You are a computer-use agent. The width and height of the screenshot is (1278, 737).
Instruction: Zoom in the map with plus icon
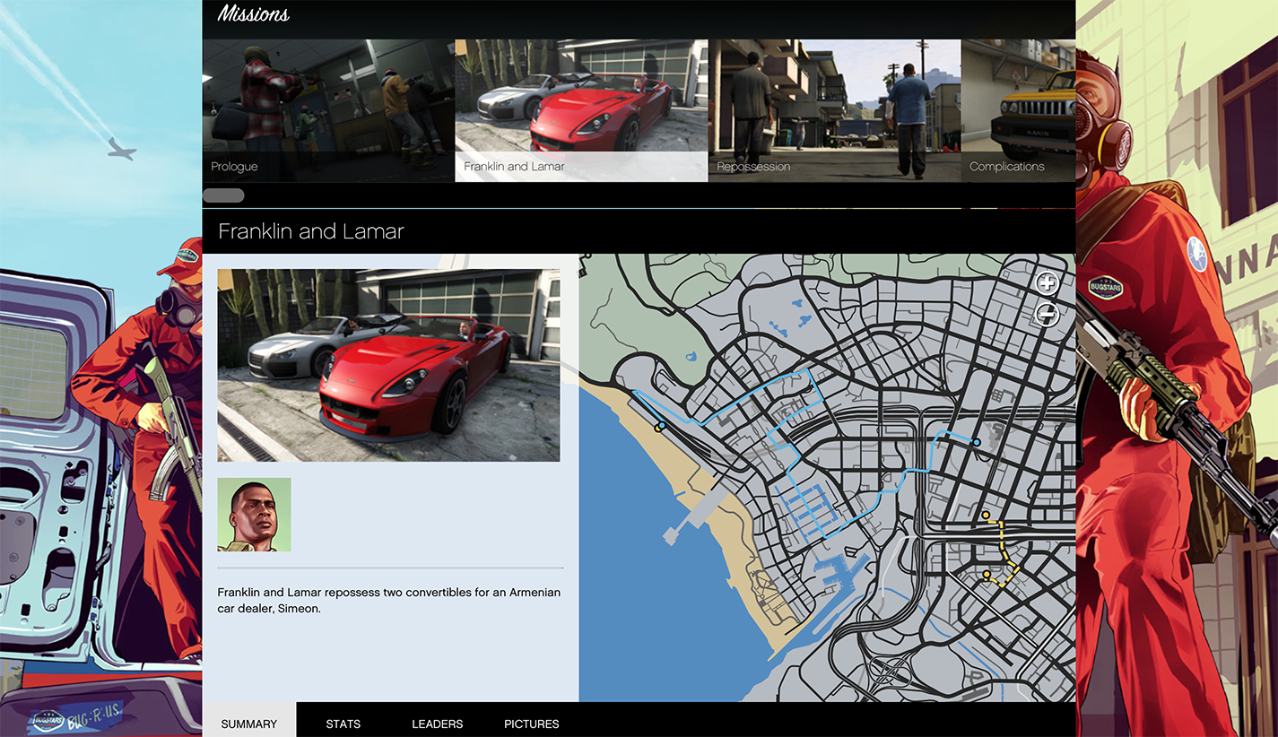(x=1047, y=283)
